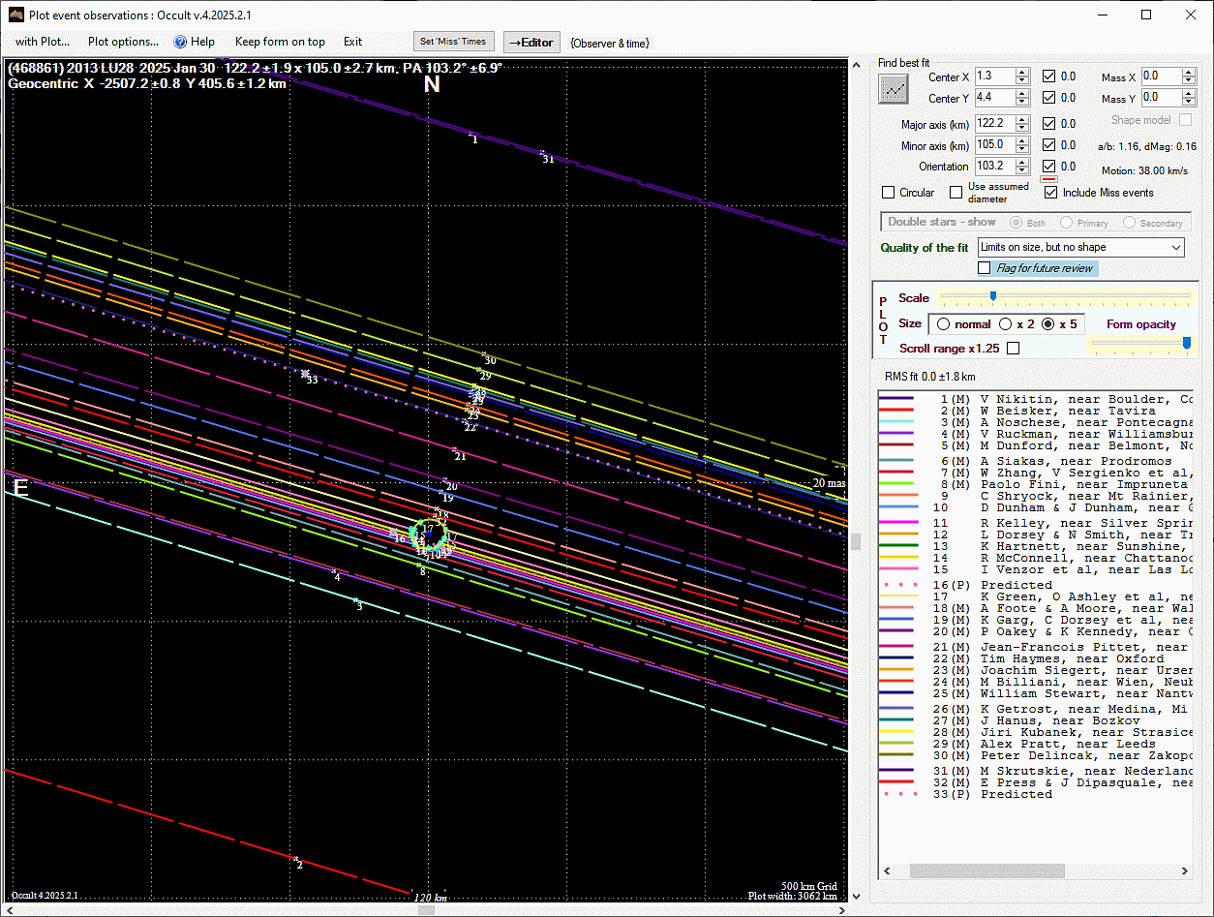This screenshot has height=917, width=1214.
Task: Select the 'normal' plot size radio
Action: tap(943, 324)
